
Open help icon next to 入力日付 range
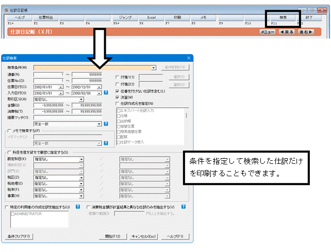pos(106,93)
